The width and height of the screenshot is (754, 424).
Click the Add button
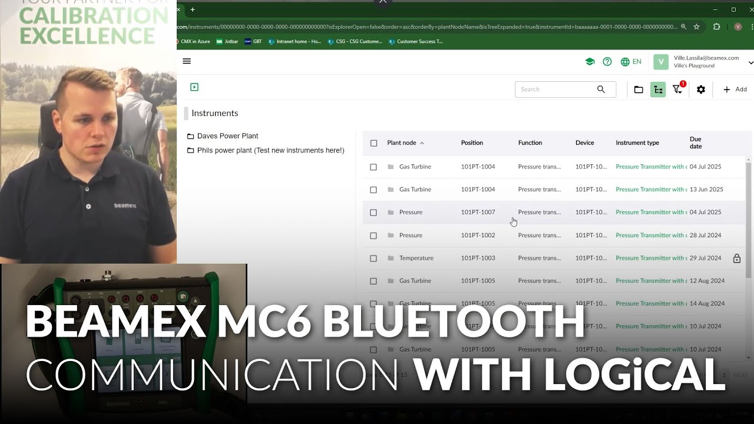pos(735,90)
